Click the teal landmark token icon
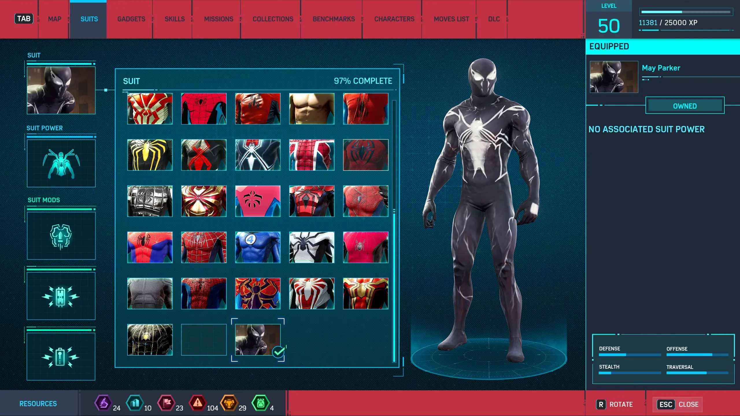The height and width of the screenshot is (416, 740). pos(135,403)
